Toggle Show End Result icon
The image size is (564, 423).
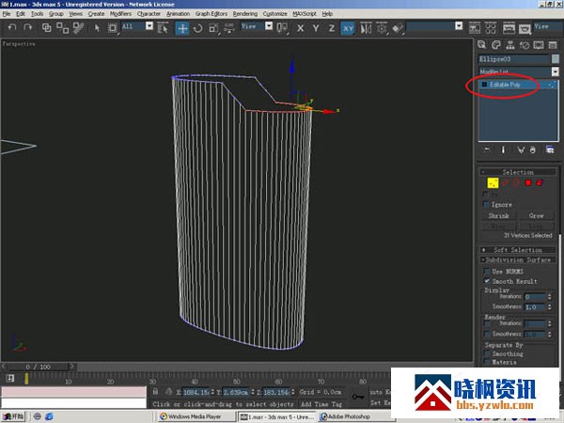[x=503, y=150]
